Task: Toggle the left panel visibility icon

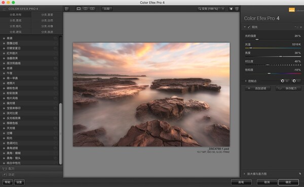Action: point(67,9)
